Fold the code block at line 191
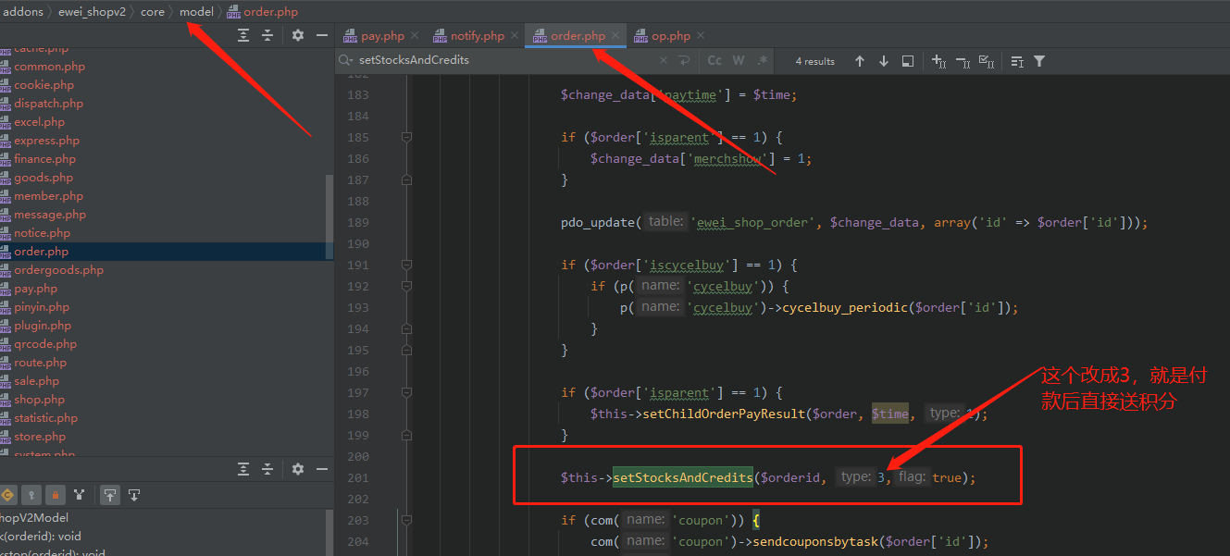The width and height of the screenshot is (1230, 556). 406,265
